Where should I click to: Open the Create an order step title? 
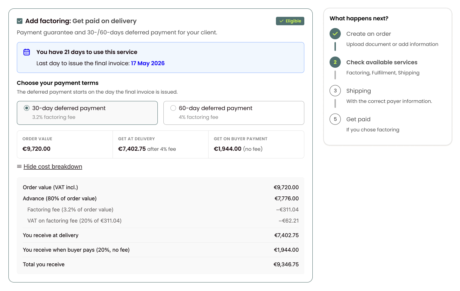point(368,34)
